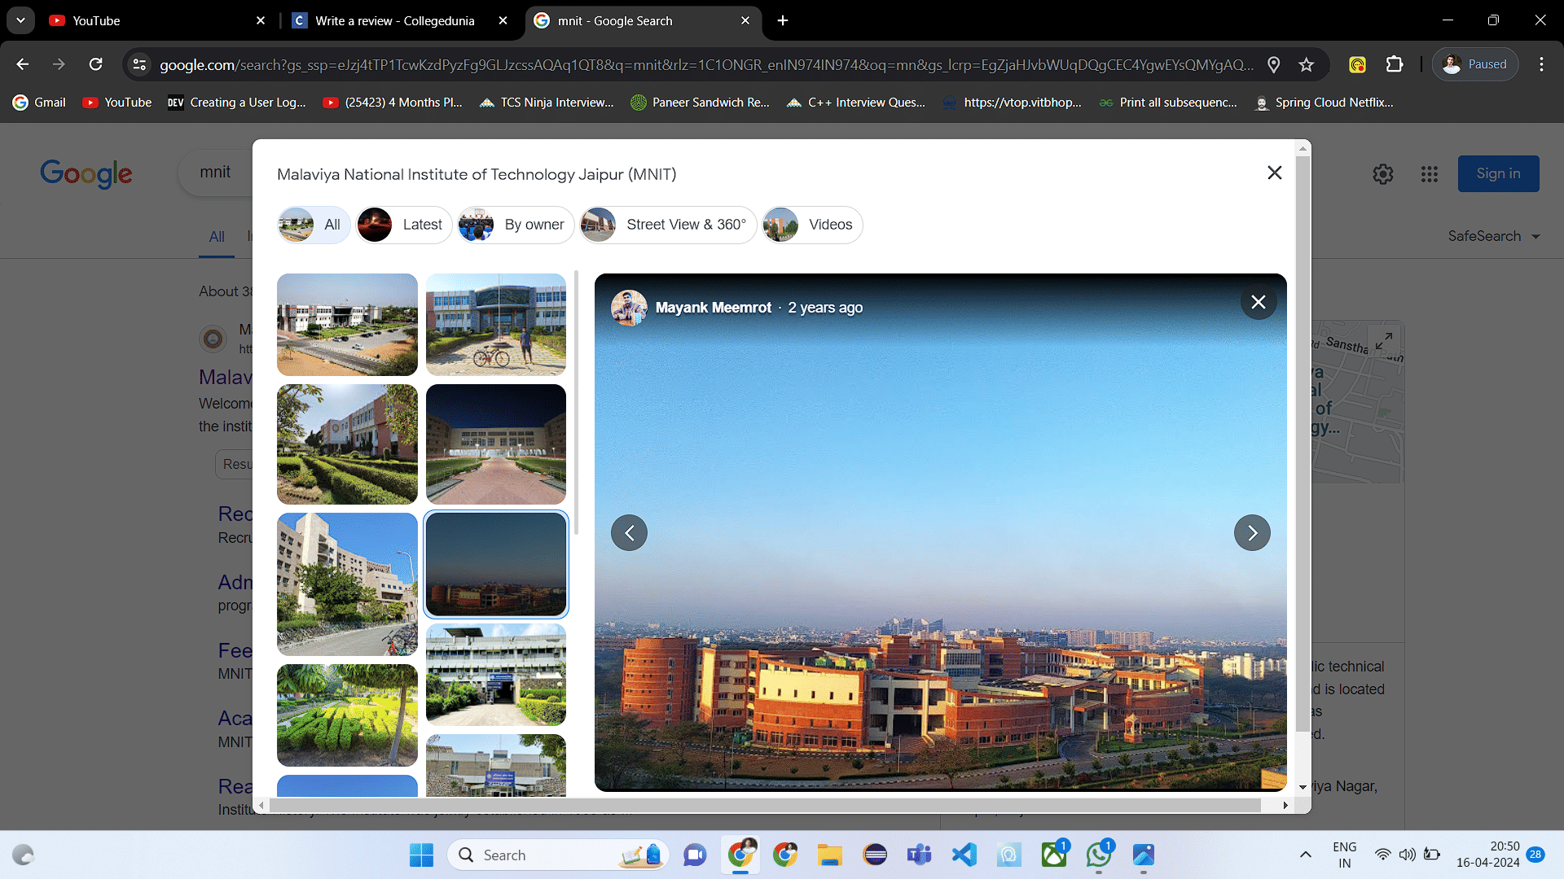
Task: Select night building entrance thumbnail
Action: (x=495, y=444)
